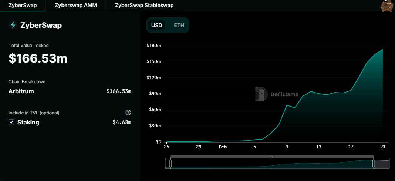Click the 9 x-axis date label

tap(287, 147)
